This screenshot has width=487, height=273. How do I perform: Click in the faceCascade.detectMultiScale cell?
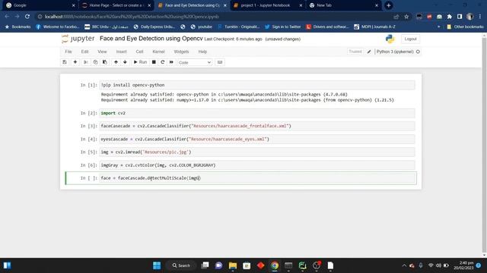257,178
